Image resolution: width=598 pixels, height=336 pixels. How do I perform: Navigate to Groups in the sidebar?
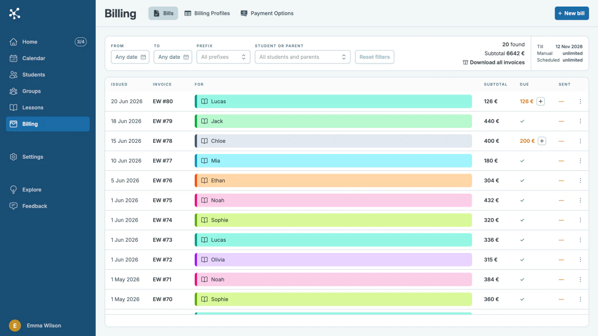coord(48,91)
